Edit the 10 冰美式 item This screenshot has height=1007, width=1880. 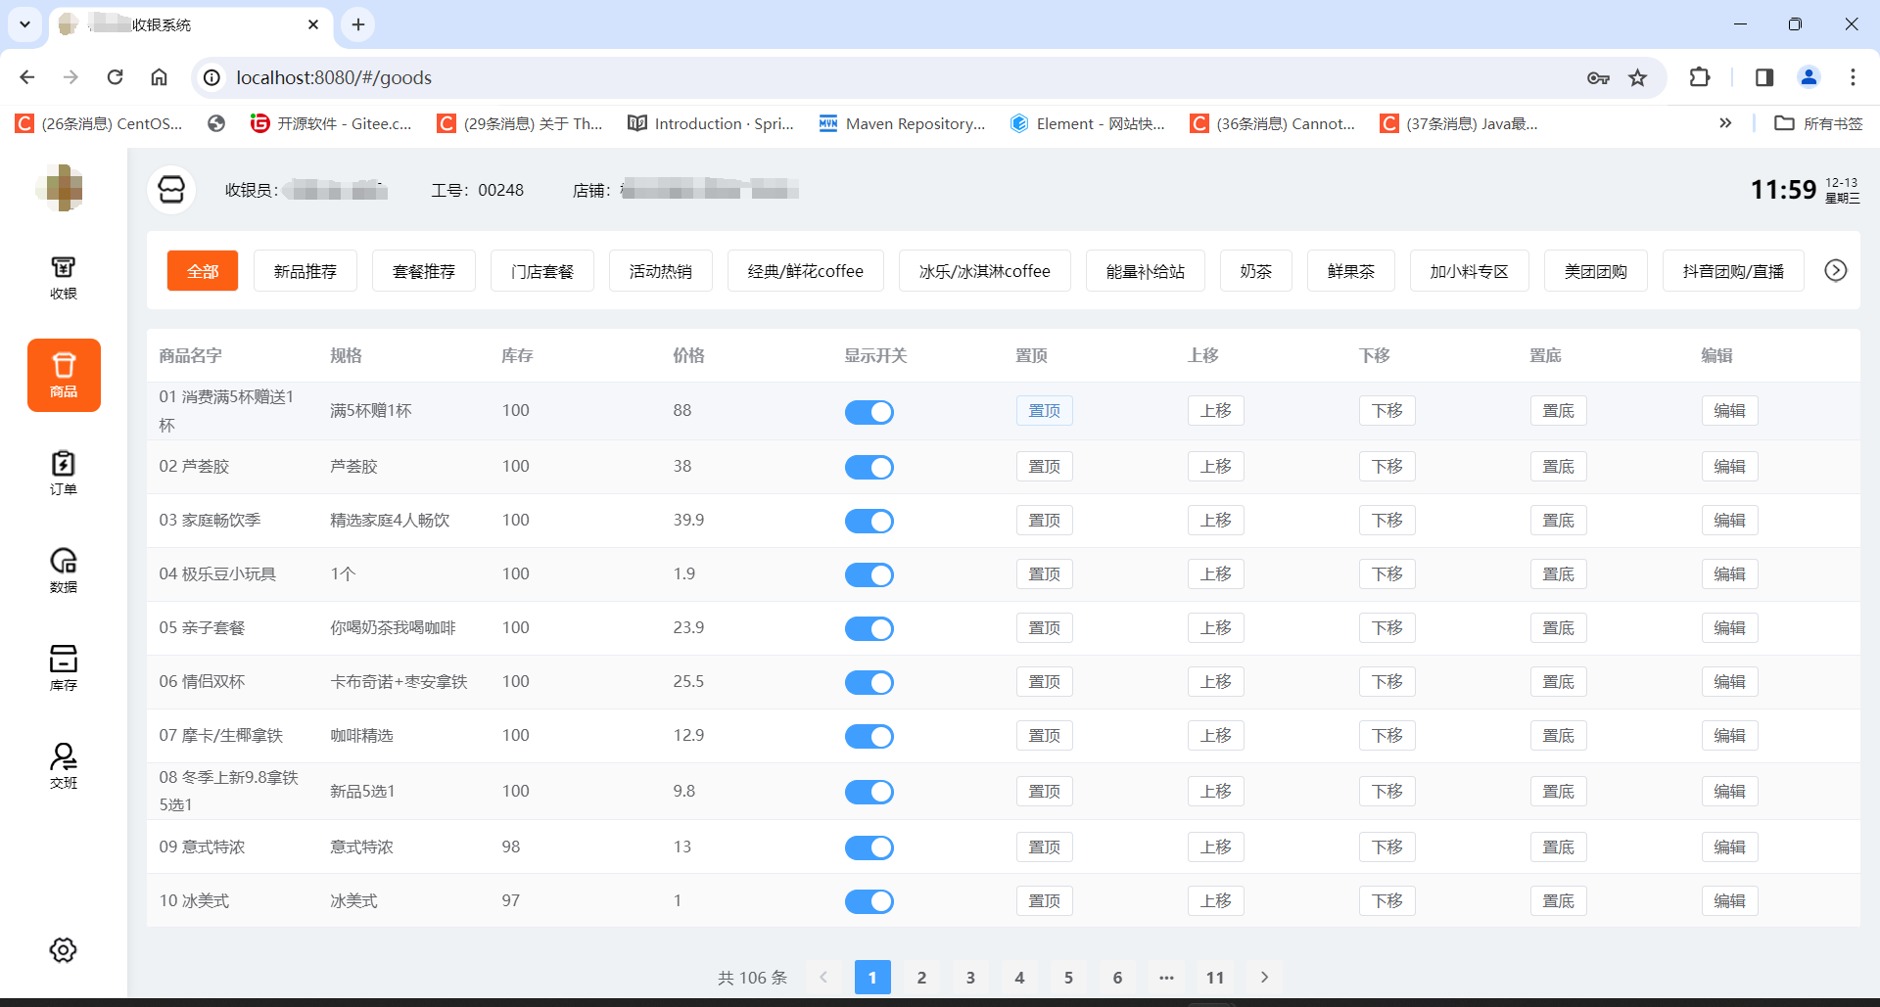coord(1730,901)
